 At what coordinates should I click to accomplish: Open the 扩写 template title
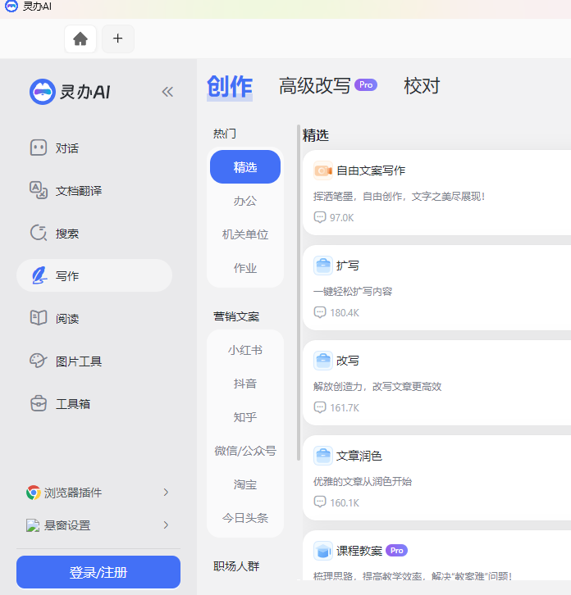pos(348,266)
